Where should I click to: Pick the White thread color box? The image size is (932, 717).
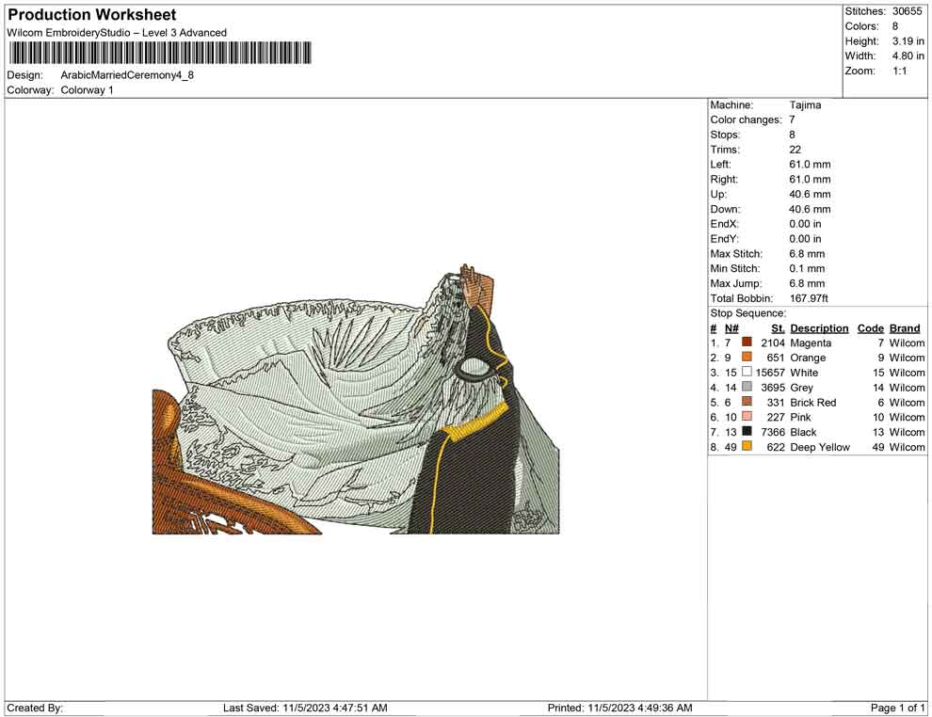tap(747, 373)
